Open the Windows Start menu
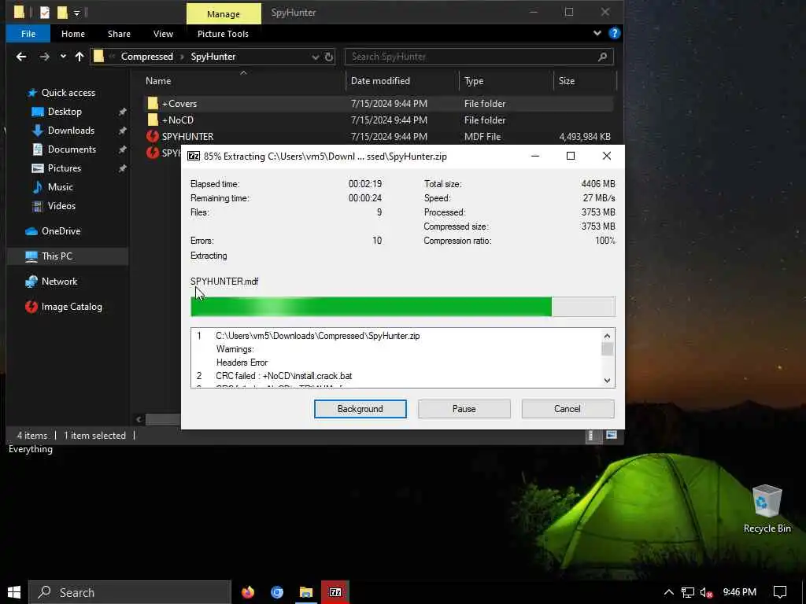806x604 pixels. tap(14, 592)
